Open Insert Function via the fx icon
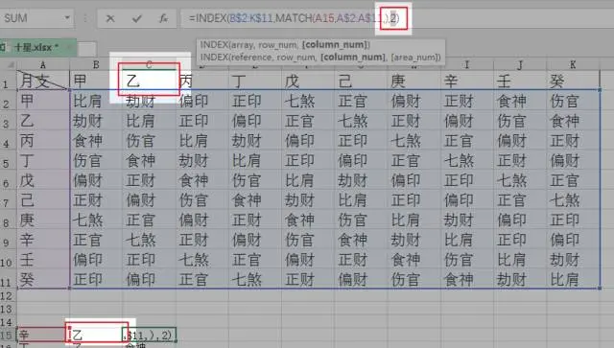The image size is (614, 348). [163, 18]
